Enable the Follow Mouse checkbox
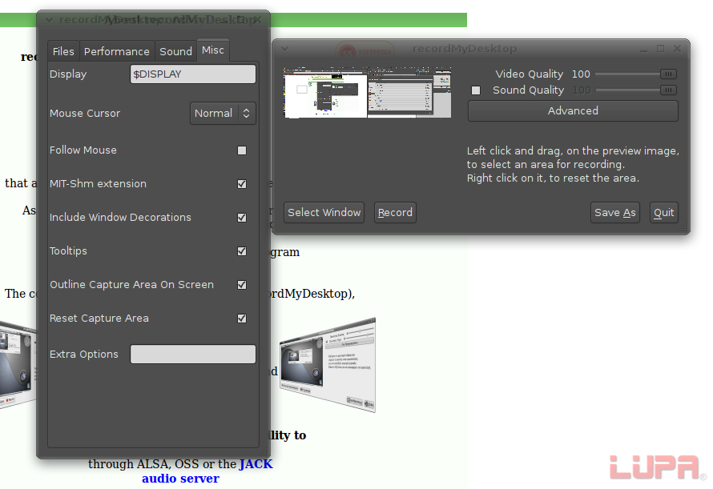 (242, 150)
